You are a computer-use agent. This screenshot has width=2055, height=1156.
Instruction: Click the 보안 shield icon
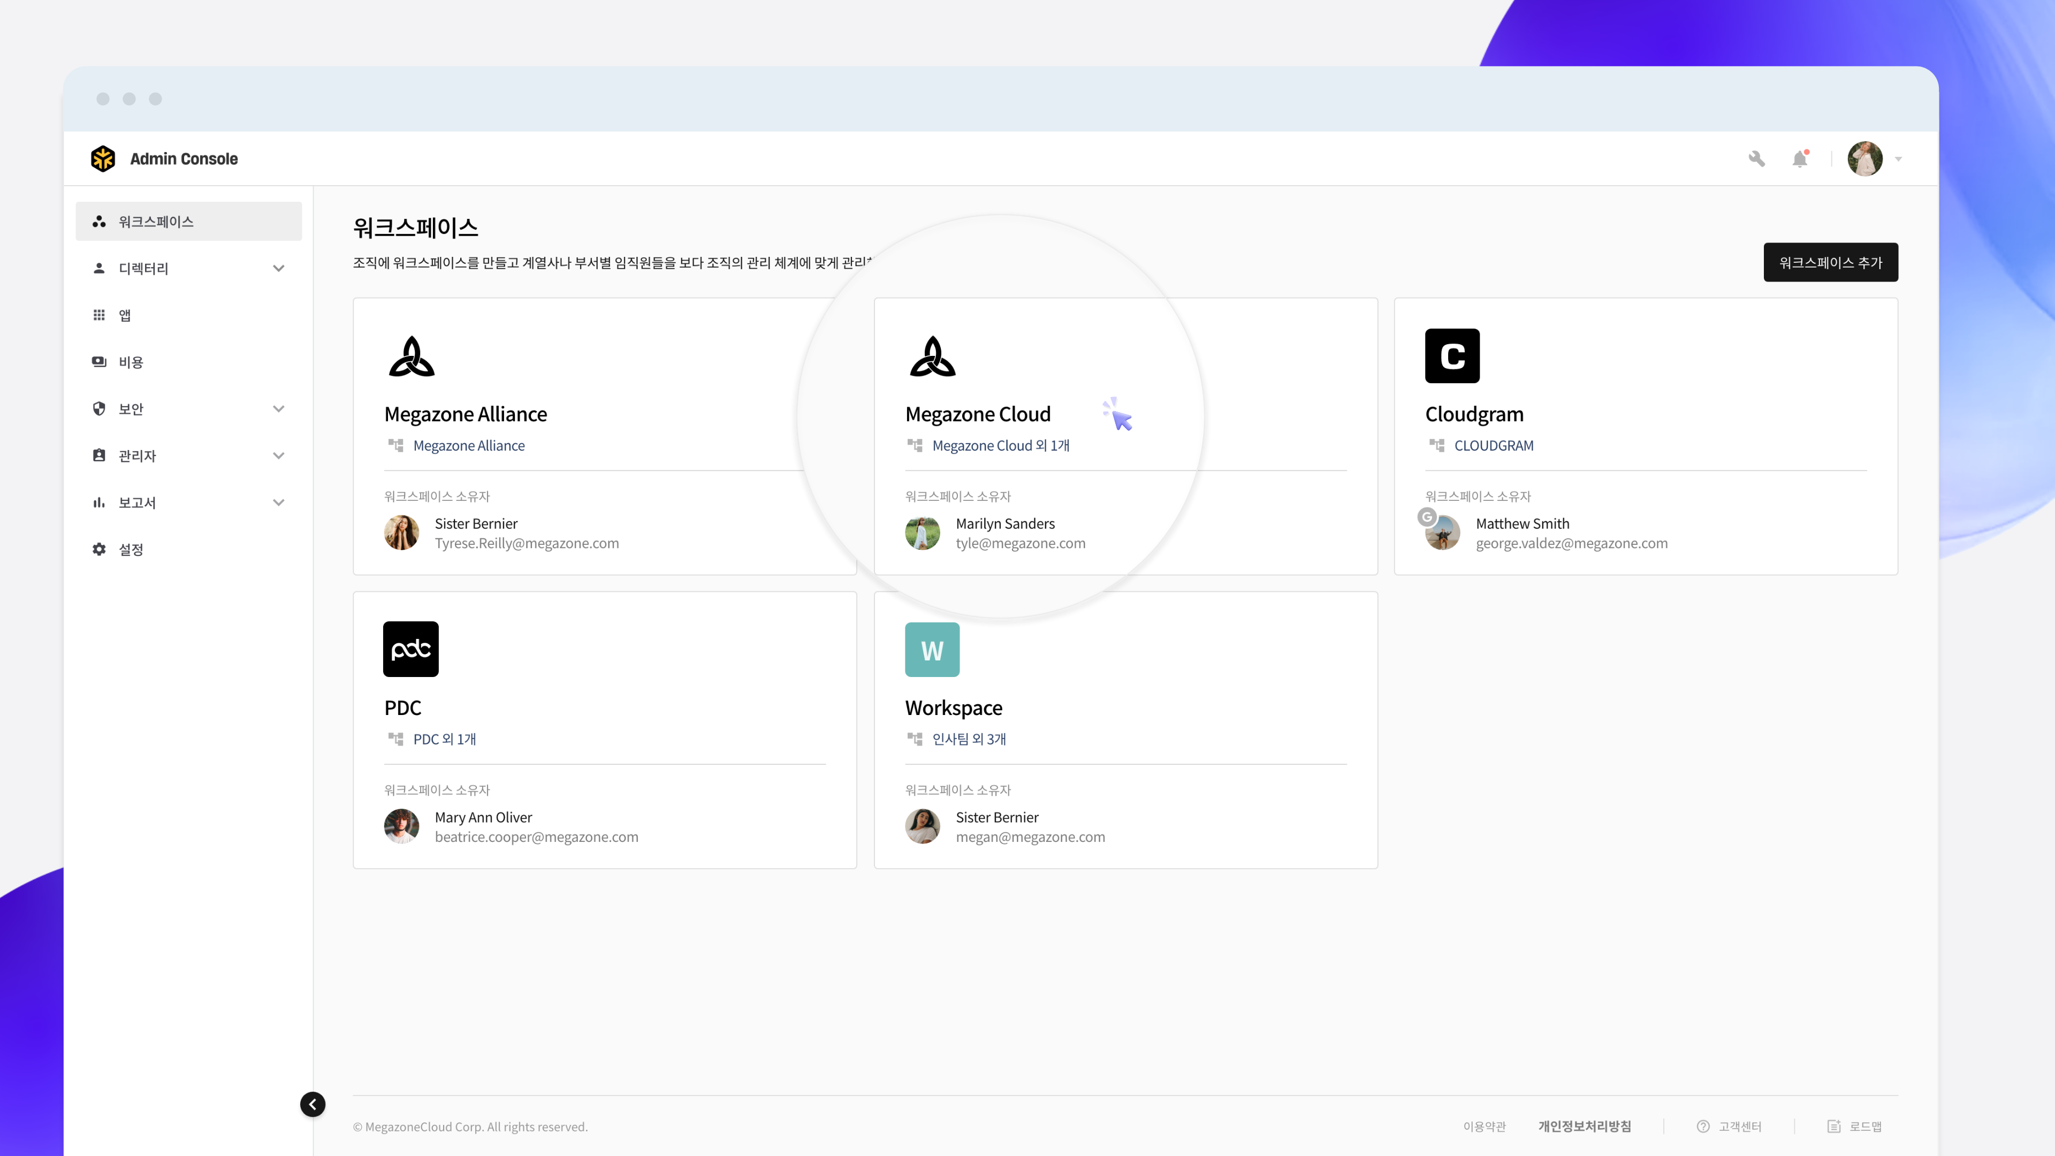(x=99, y=408)
